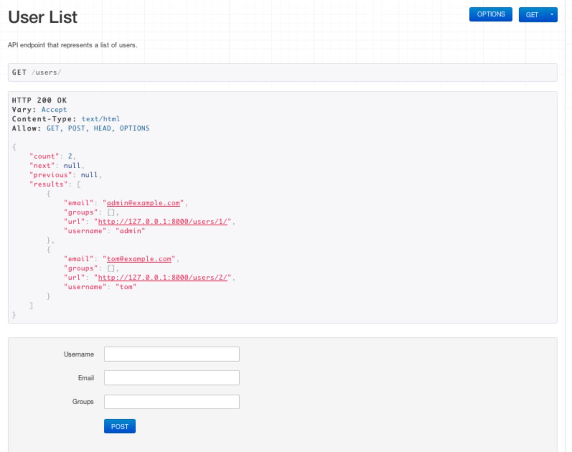The image size is (572, 452).
Task: Click the Email field label
Action: (x=86, y=378)
